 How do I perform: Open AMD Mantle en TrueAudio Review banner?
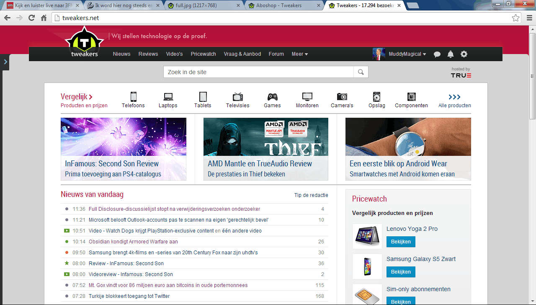266,149
